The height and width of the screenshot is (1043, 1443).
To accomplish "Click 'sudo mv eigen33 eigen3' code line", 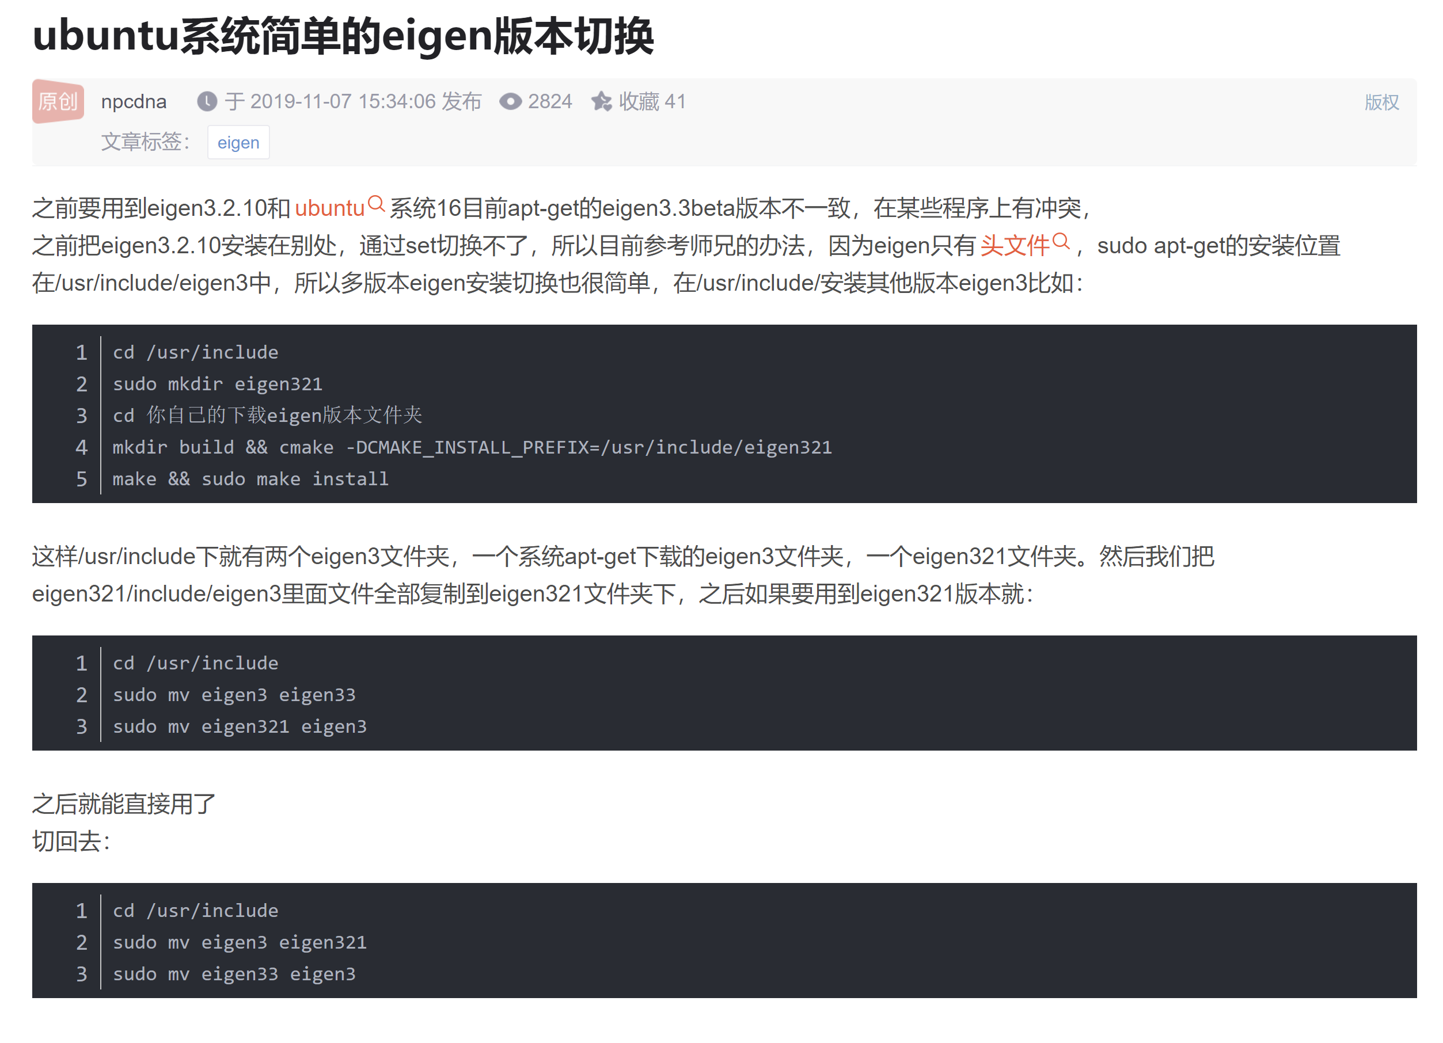I will point(234,974).
